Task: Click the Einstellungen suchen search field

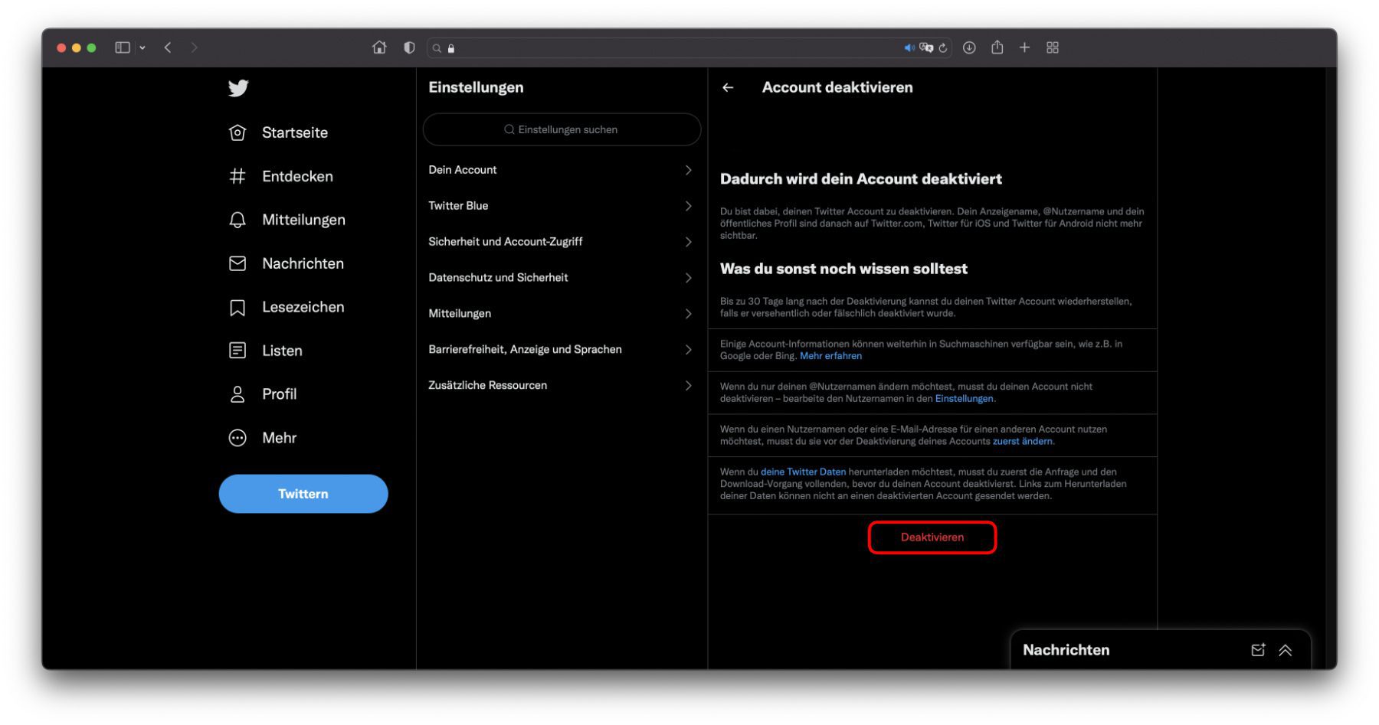Action: [x=562, y=129]
